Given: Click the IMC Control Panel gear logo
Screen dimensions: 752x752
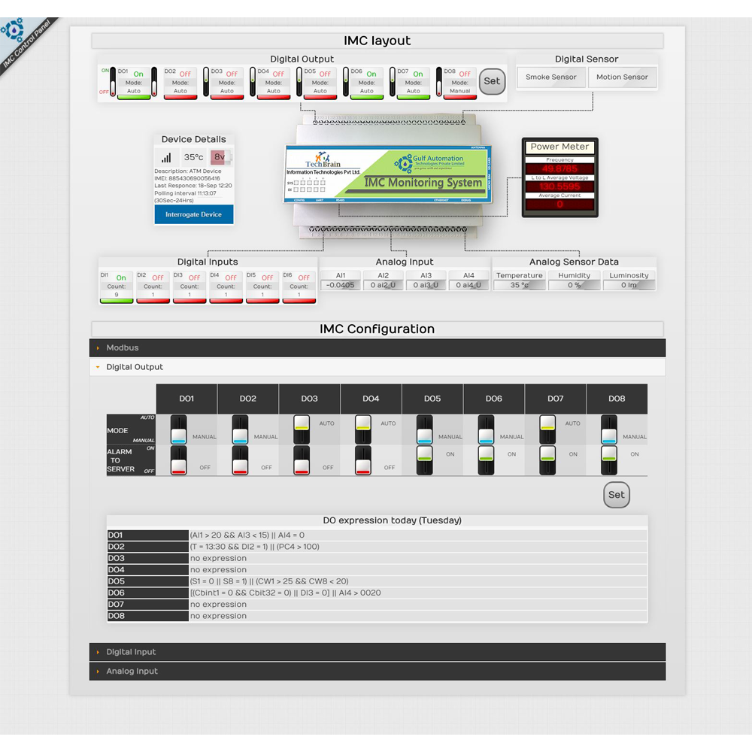Looking at the screenshot, I should pos(13,32).
